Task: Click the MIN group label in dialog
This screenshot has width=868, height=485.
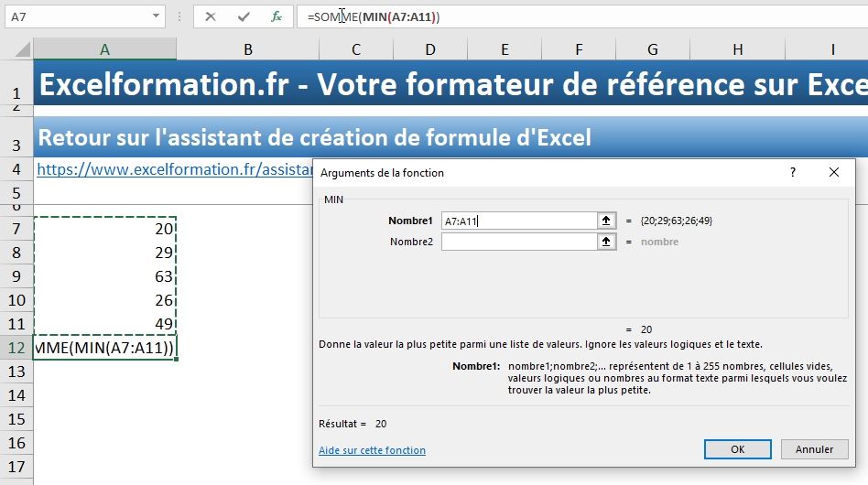Action: point(334,199)
